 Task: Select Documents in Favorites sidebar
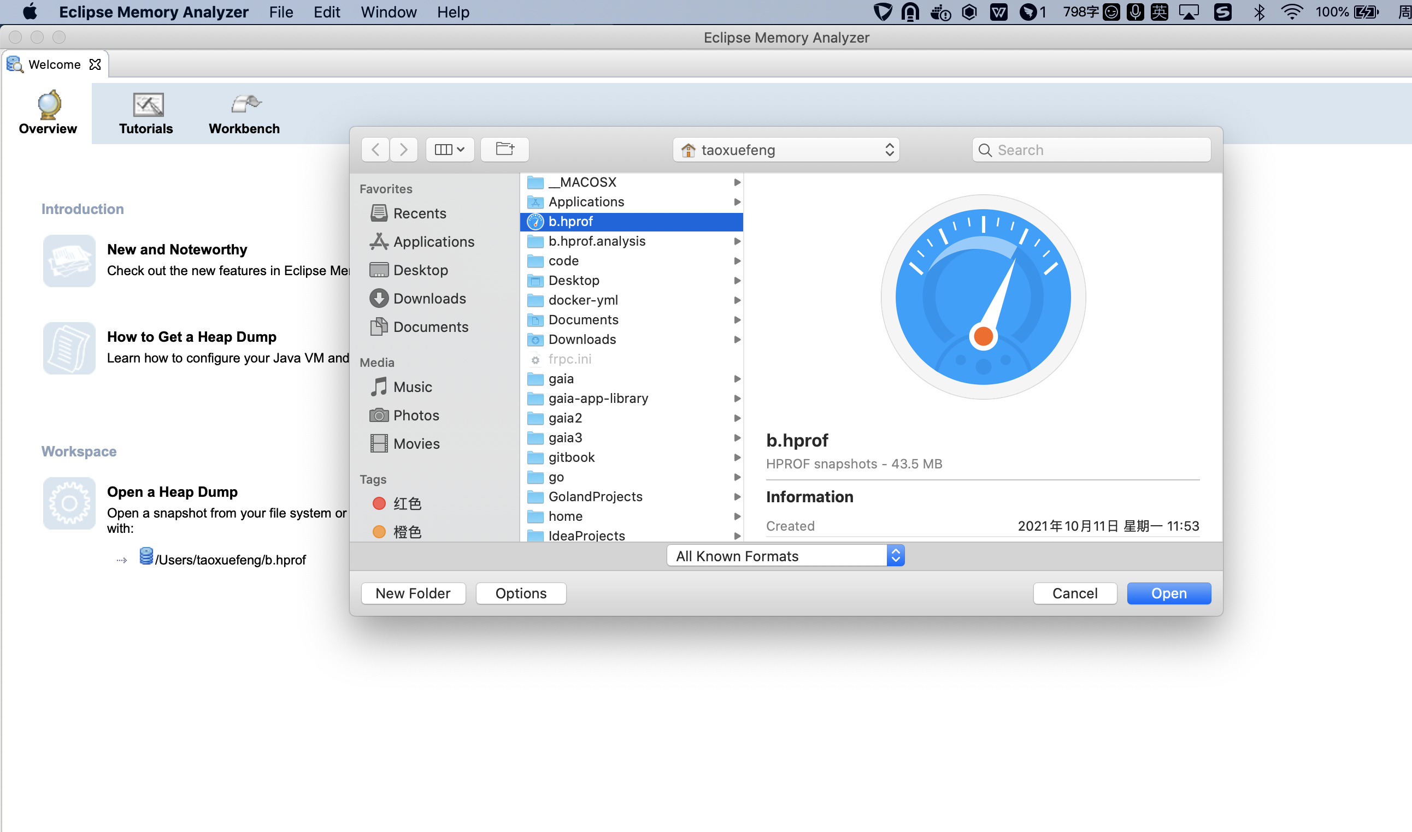point(419,327)
